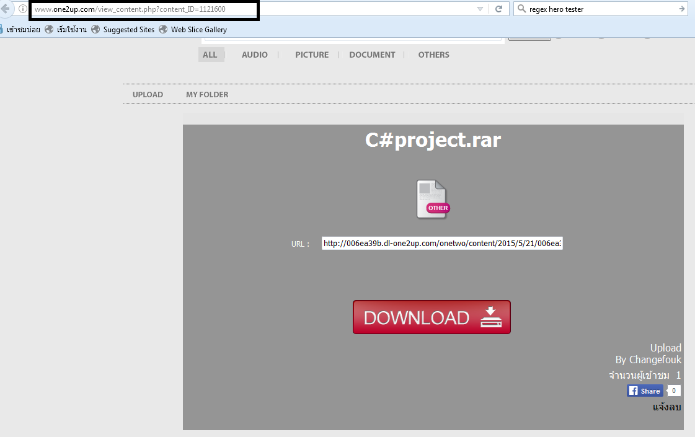695x437 pixels.
Task: Open the Suggested Sites bookmark
Action: click(x=123, y=30)
